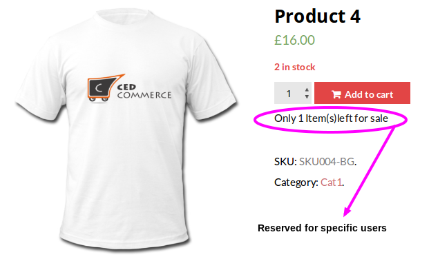Image resolution: width=429 pixels, height=261 pixels.
Task: Open the Cat1 category link
Action: coord(331,182)
